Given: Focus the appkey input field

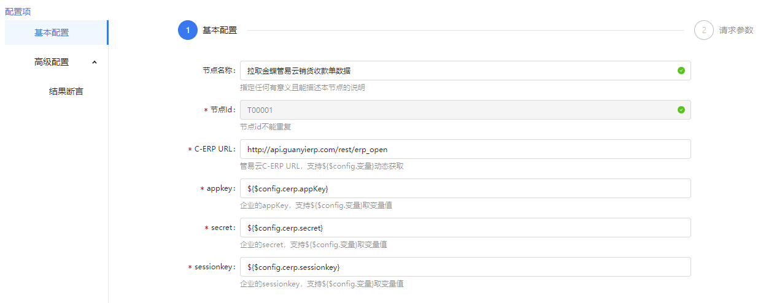Looking at the screenshot, I should [465, 188].
